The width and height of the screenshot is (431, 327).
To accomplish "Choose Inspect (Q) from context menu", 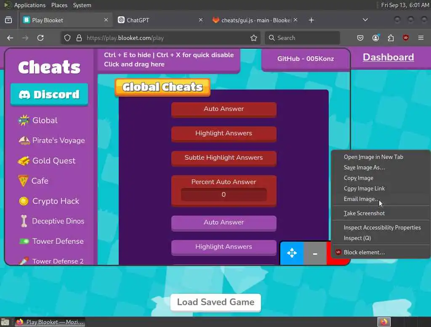I will (380, 238).
